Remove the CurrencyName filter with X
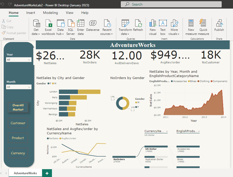233x177 pixels. pos(167,131)
